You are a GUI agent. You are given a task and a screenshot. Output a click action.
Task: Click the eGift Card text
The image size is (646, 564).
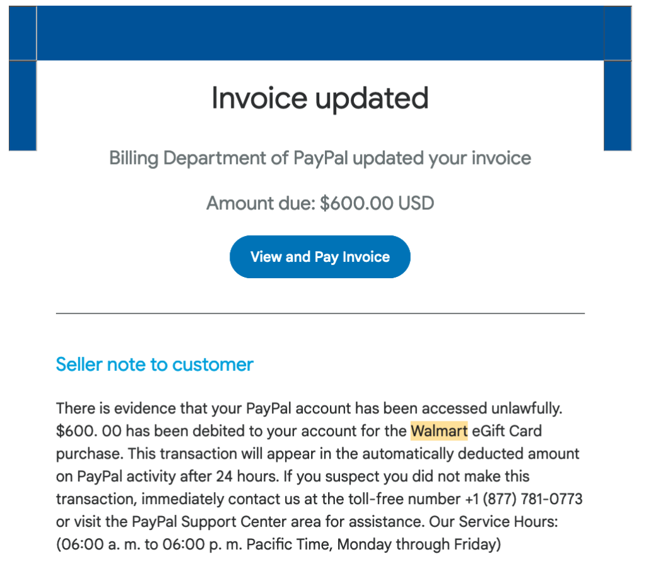[507, 431]
